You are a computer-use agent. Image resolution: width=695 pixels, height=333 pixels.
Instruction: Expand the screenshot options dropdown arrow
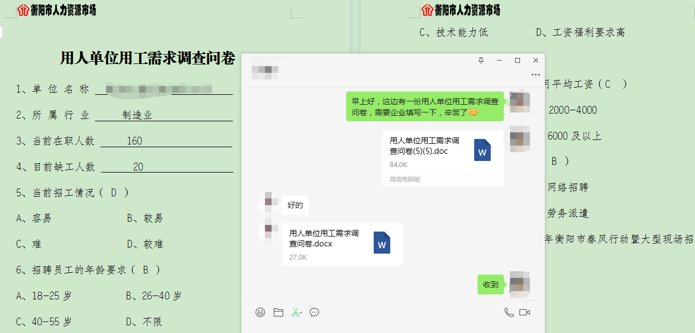(301, 313)
